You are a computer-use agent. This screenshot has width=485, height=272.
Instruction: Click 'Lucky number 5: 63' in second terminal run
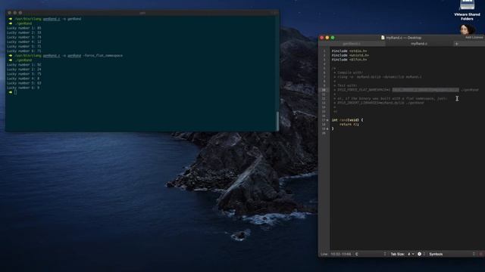point(23,83)
